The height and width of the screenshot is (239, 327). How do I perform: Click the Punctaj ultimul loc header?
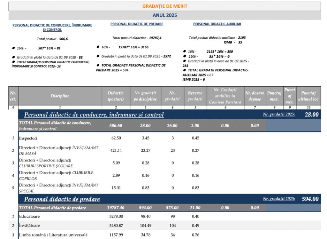(308, 96)
